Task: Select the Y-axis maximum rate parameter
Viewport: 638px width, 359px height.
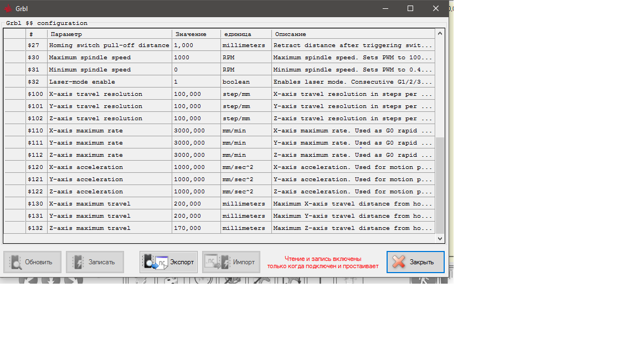Action: (110, 143)
